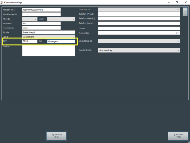Screen dimensions: 190x143
Task: Select the PLZ field showing 72116
Action: (29, 41)
